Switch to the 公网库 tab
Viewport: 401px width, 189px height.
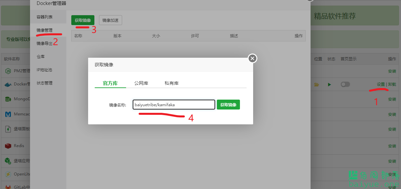[141, 83]
